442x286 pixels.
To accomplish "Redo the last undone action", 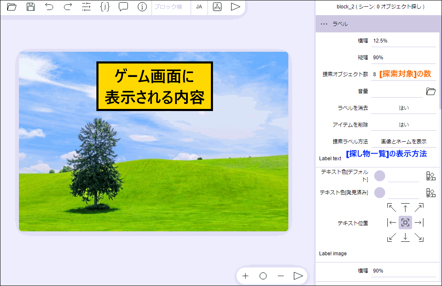I will (68, 7).
